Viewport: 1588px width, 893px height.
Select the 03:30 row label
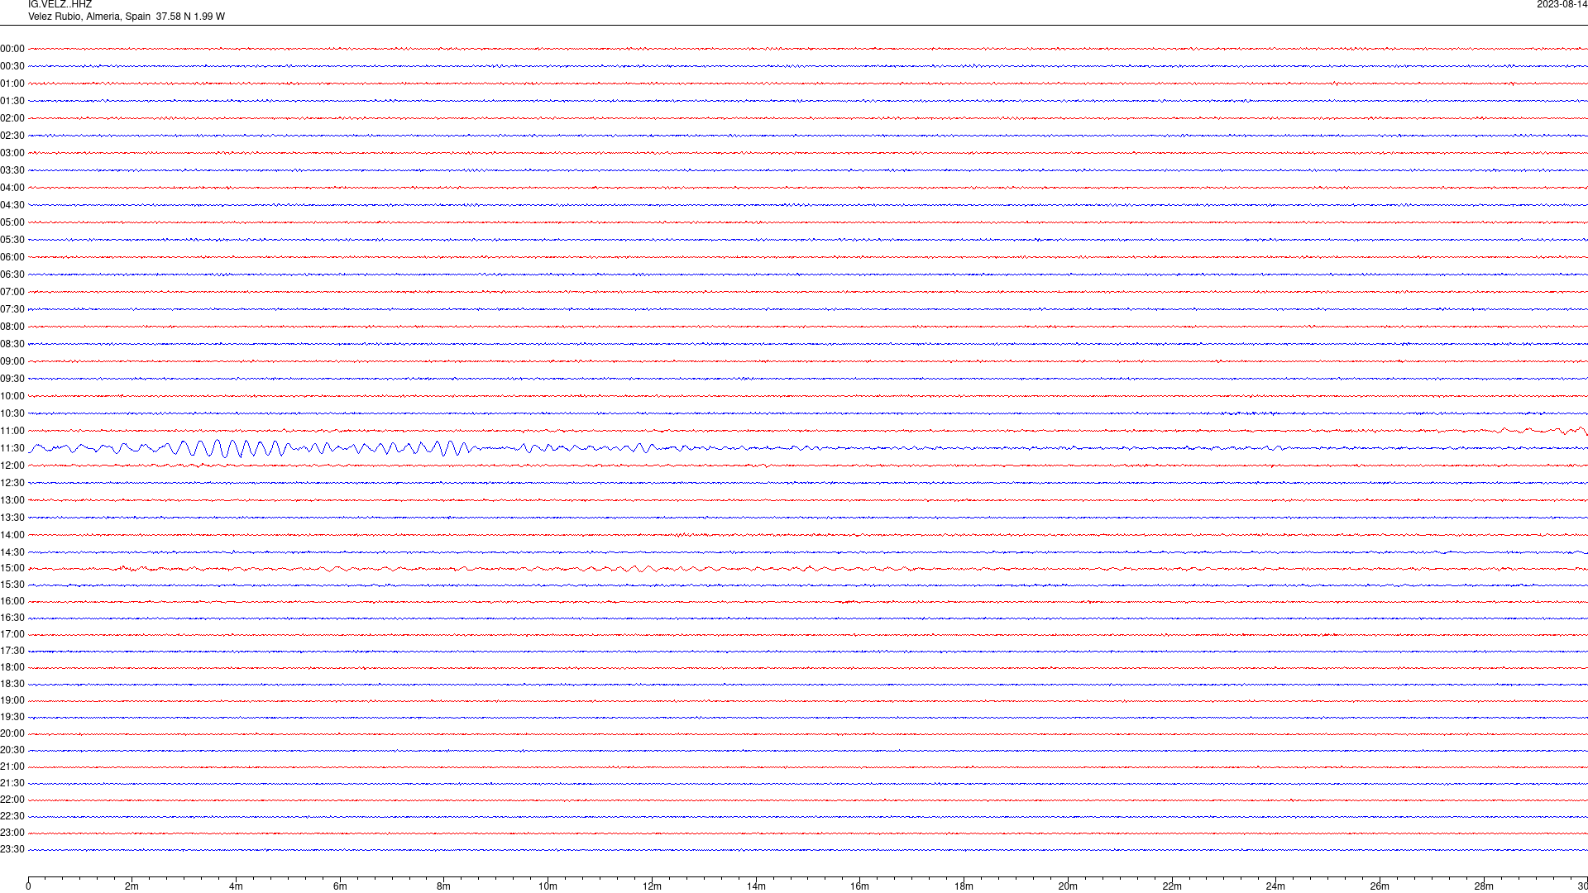(12, 170)
